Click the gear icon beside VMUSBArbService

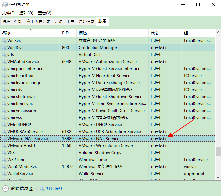click(4, 131)
